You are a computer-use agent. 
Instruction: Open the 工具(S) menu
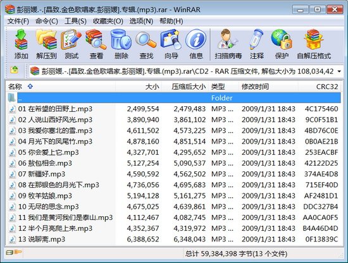pyautogui.click(x=75, y=21)
